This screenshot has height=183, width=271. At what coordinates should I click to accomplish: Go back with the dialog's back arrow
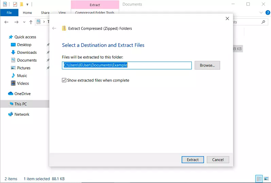coord(54,28)
